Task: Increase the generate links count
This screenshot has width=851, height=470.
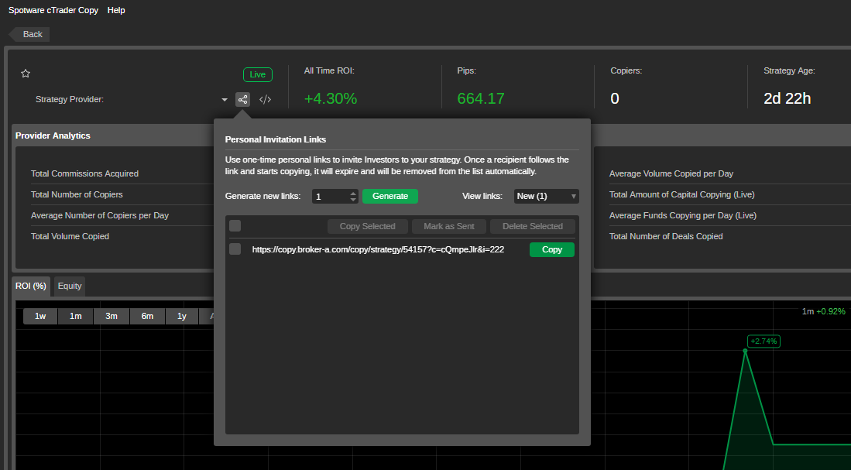Action: [353, 193]
